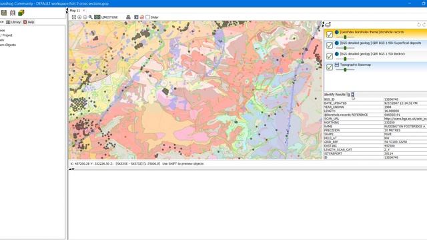Select the Project tree item

(x=6, y=35)
